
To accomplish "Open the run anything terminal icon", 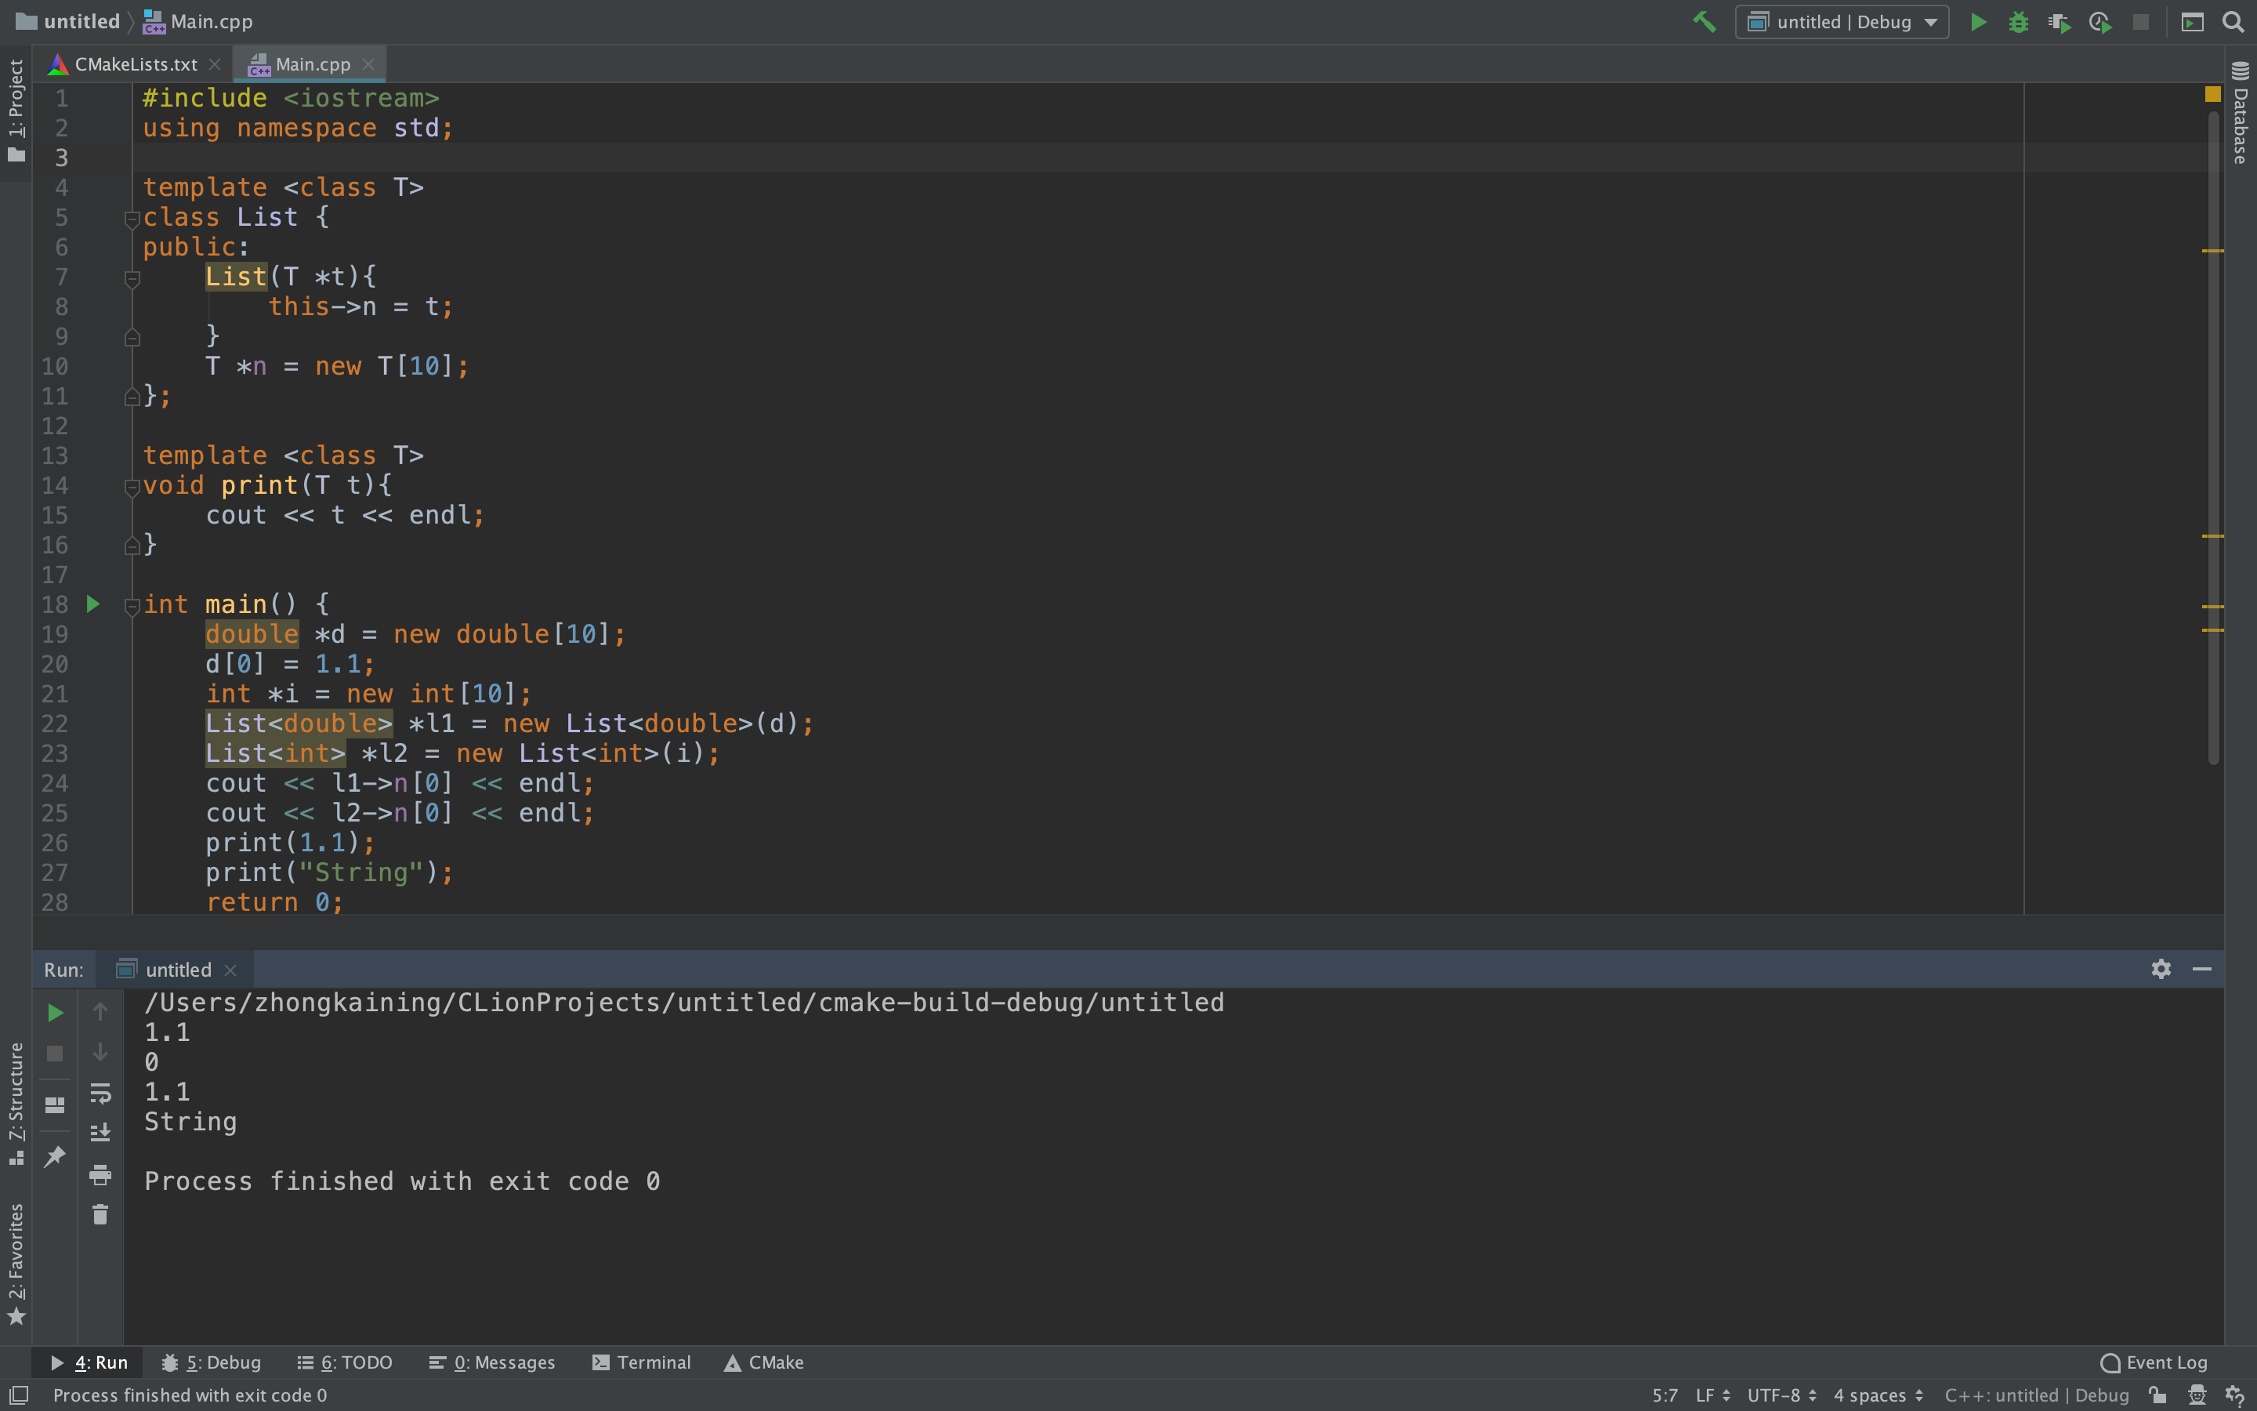I will [2193, 21].
